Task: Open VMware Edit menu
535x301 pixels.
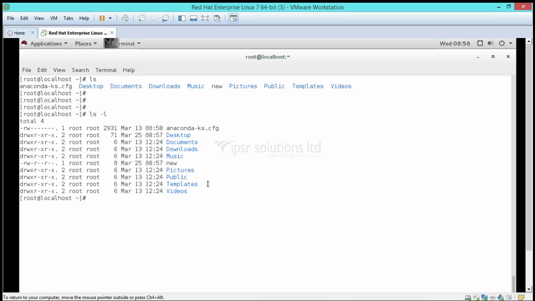Action: (24, 18)
